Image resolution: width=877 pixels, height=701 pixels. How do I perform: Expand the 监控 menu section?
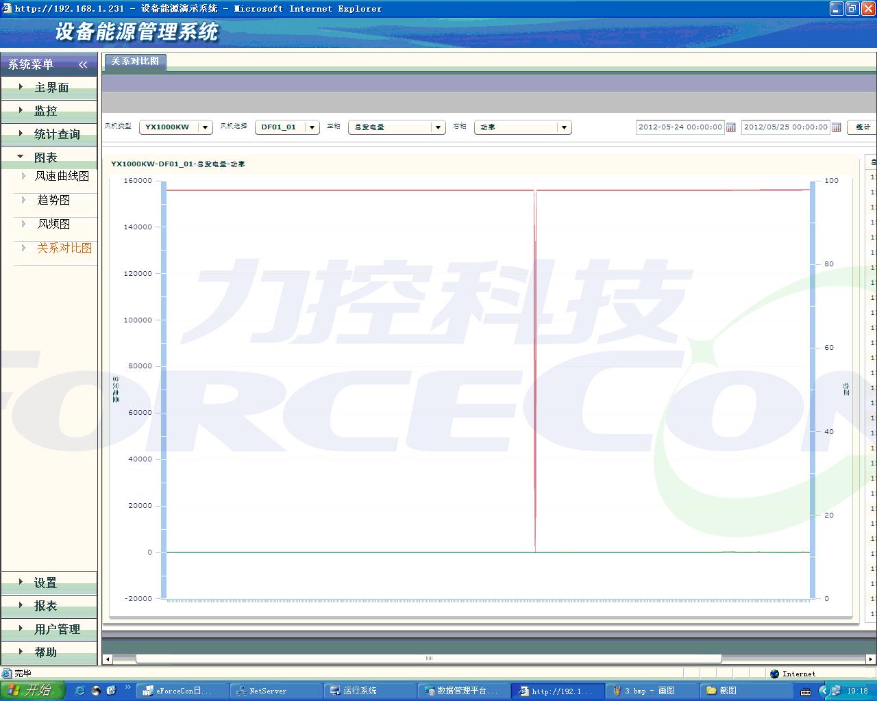pos(49,111)
